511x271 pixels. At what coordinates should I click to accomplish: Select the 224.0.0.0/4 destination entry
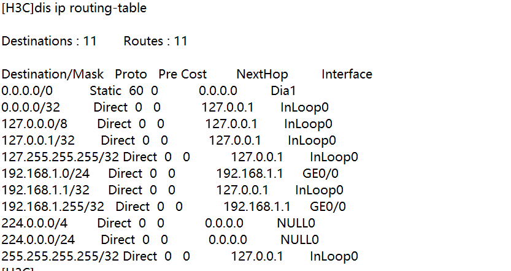[x=30, y=224]
